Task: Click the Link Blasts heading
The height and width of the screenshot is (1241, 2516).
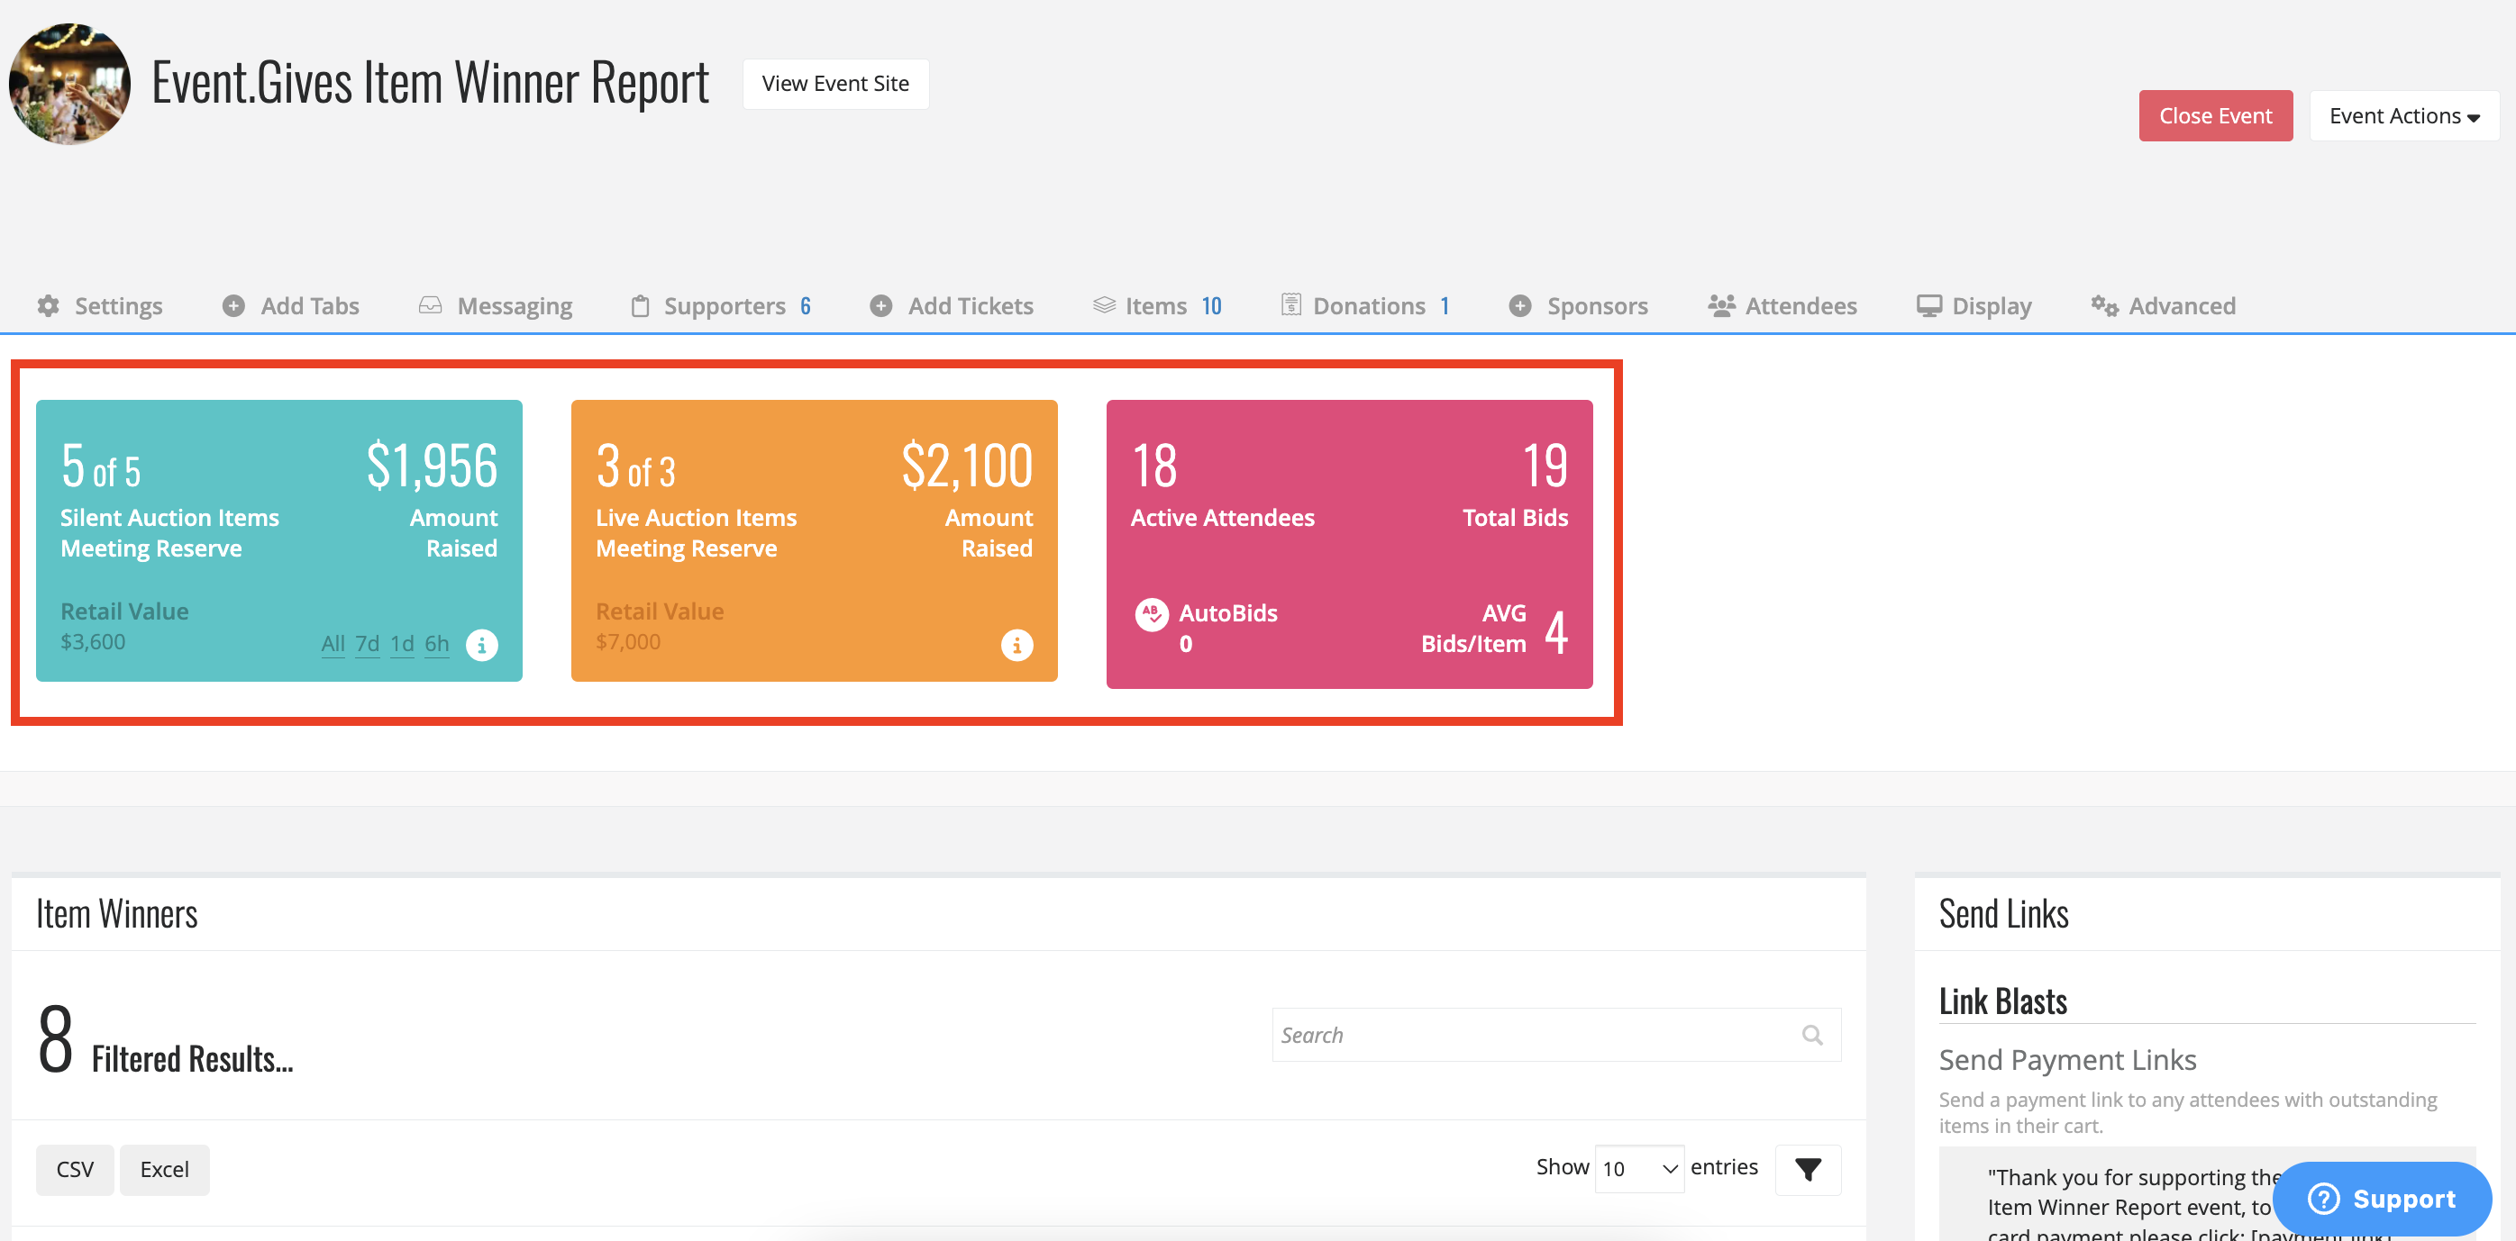Action: click(x=2003, y=1001)
